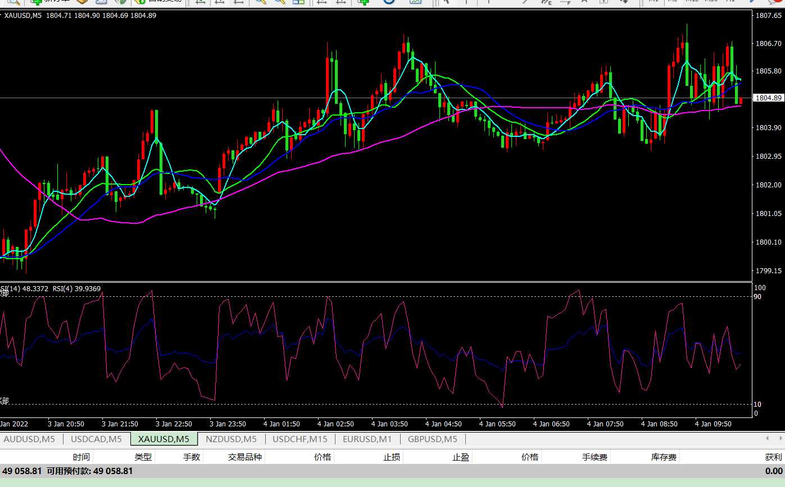Click the 0.00 profit total value
Viewport: 785px width, 487px height.
(x=773, y=471)
